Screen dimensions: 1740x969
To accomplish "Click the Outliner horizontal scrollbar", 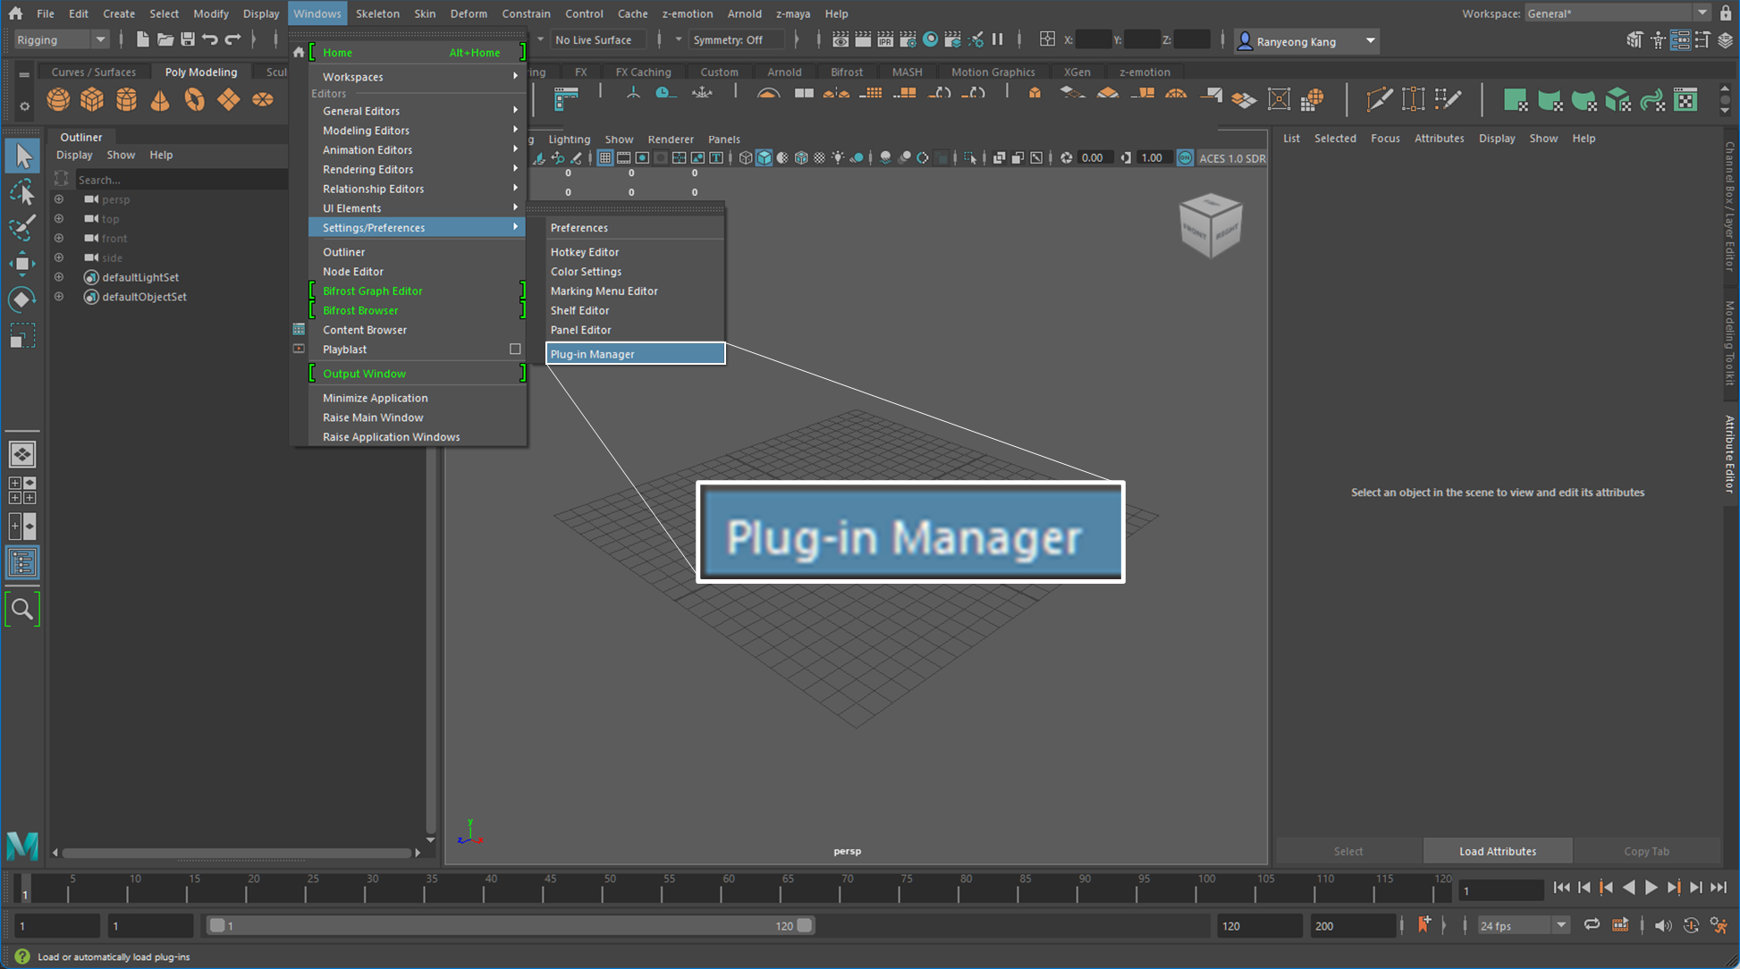I will point(236,853).
